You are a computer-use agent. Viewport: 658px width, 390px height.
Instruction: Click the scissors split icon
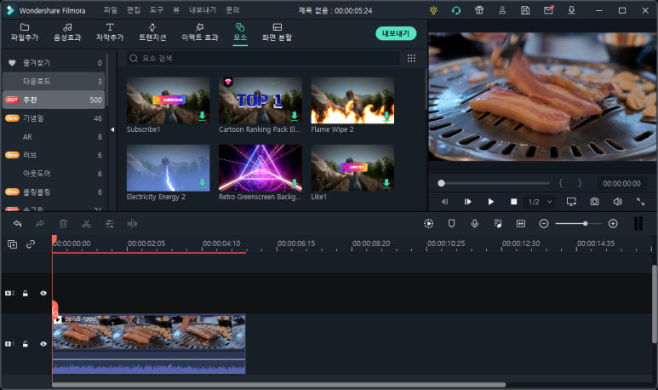(x=87, y=224)
